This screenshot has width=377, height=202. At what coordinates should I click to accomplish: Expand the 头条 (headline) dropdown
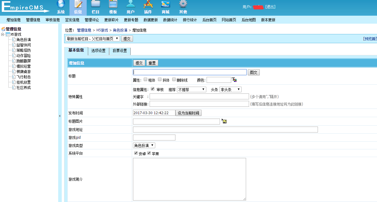[230, 89]
